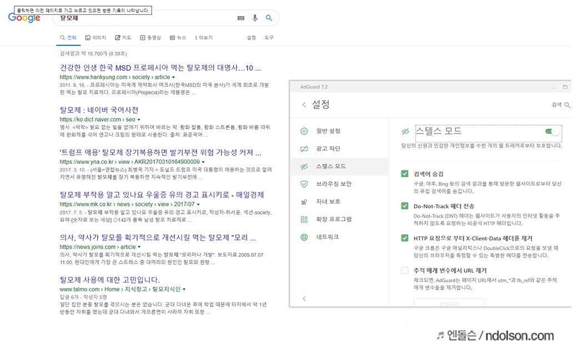Click the 확장 프로그램 grid icon
Image resolution: width=574 pixels, height=350 pixels.
tap(304, 219)
